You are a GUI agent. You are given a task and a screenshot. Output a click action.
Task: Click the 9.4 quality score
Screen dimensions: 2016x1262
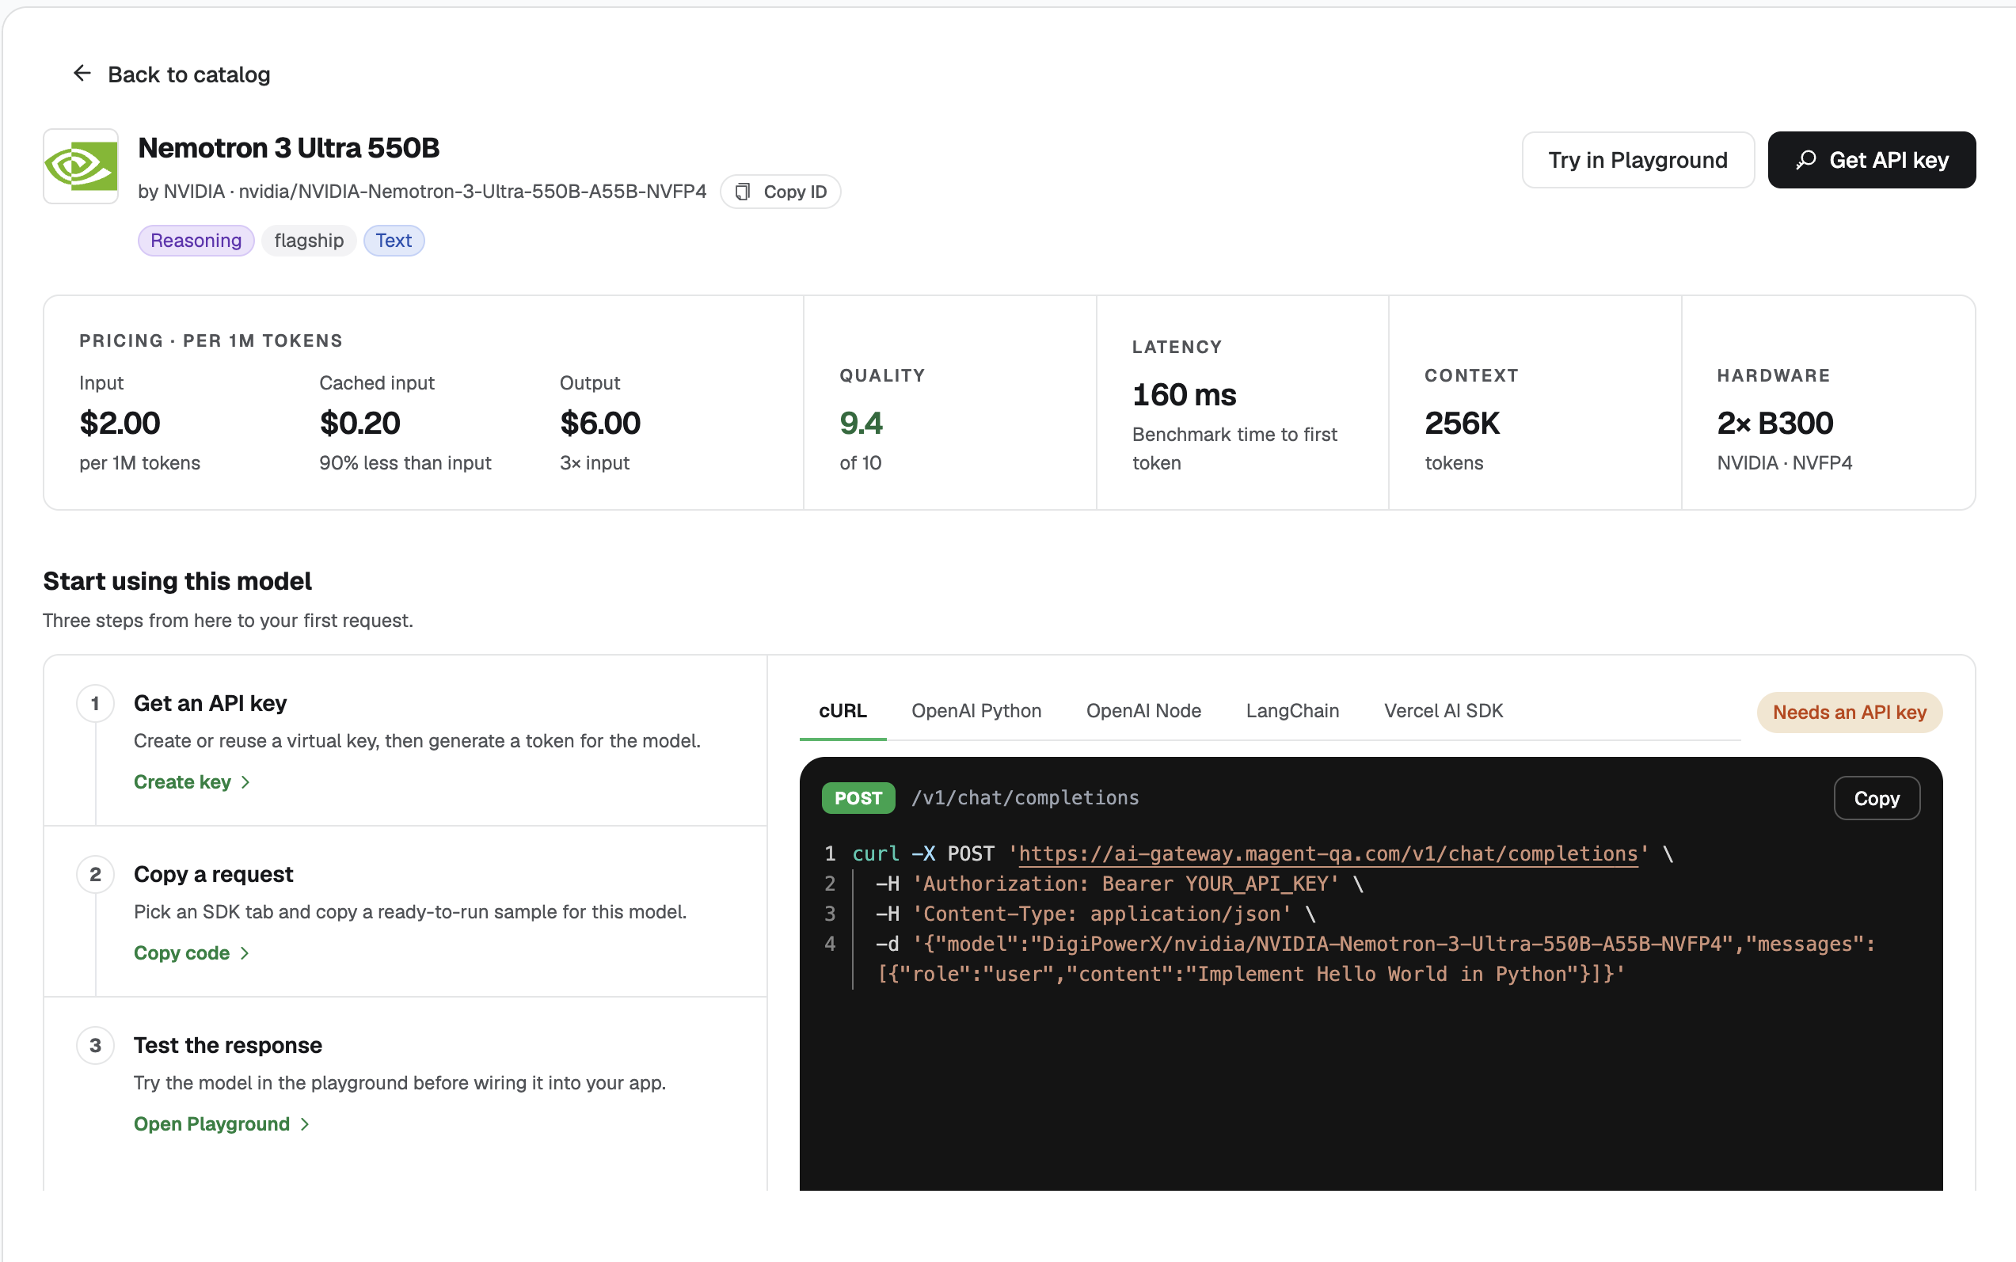pyautogui.click(x=861, y=423)
